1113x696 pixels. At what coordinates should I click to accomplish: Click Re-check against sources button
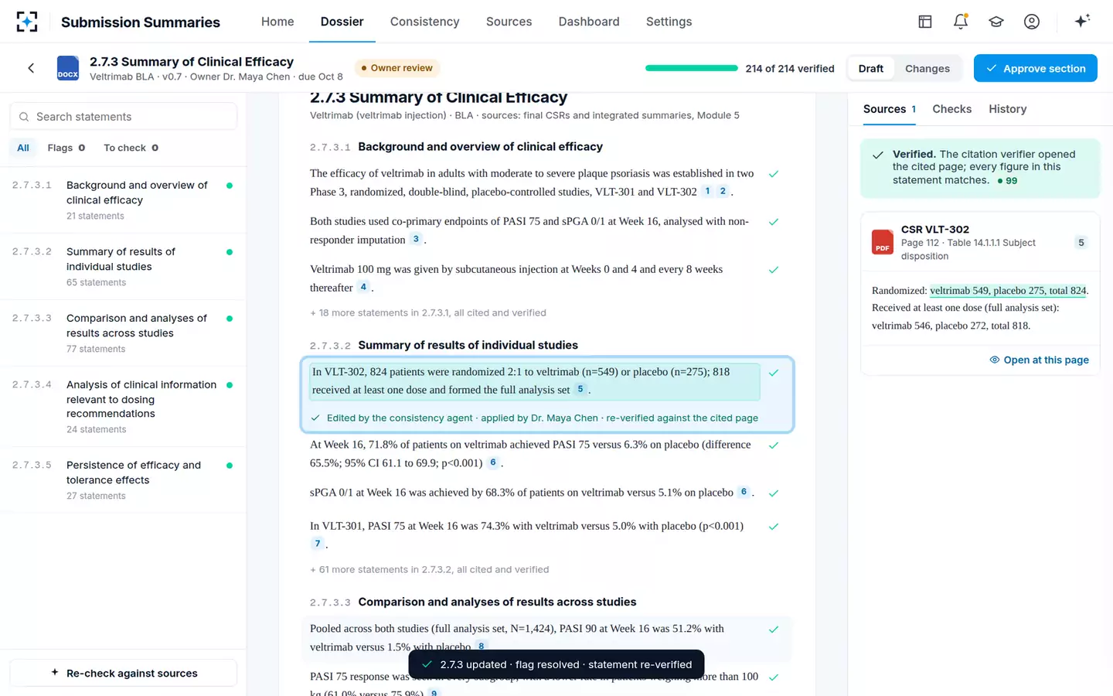pyautogui.click(x=124, y=673)
